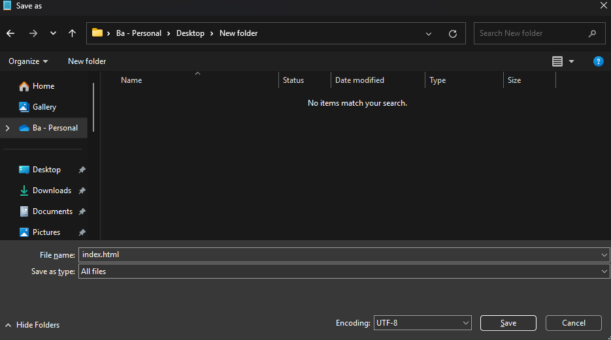Open the Encoding UTF-8 combo box
Viewport: 611px width, 340px height.
coord(422,323)
